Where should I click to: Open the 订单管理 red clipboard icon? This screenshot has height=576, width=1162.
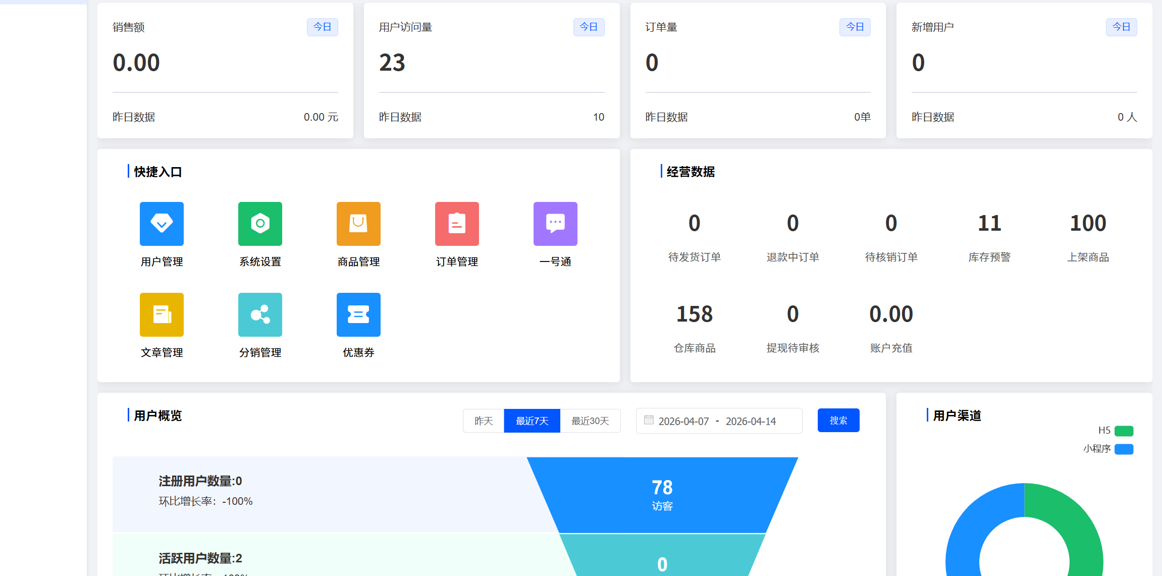[457, 224]
